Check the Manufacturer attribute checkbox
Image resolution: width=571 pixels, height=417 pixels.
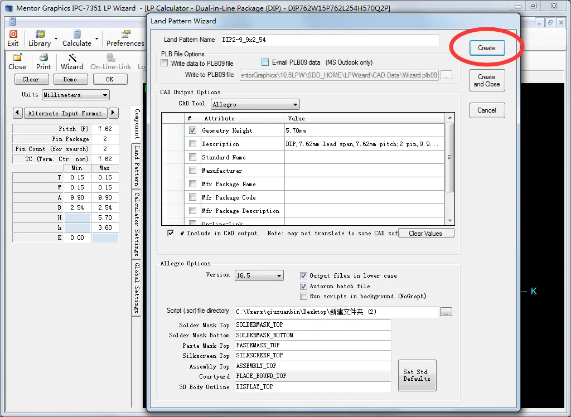[192, 171]
